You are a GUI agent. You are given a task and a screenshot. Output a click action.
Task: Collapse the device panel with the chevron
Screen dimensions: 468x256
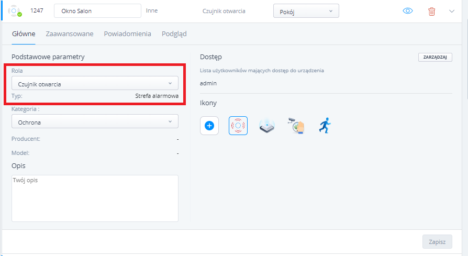pos(452,11)
